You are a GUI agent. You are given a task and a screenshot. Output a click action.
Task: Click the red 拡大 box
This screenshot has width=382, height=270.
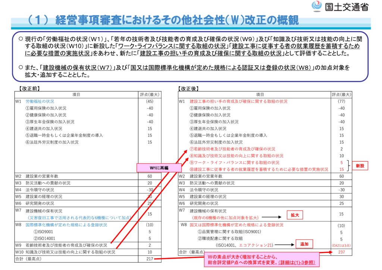(295, 215)
